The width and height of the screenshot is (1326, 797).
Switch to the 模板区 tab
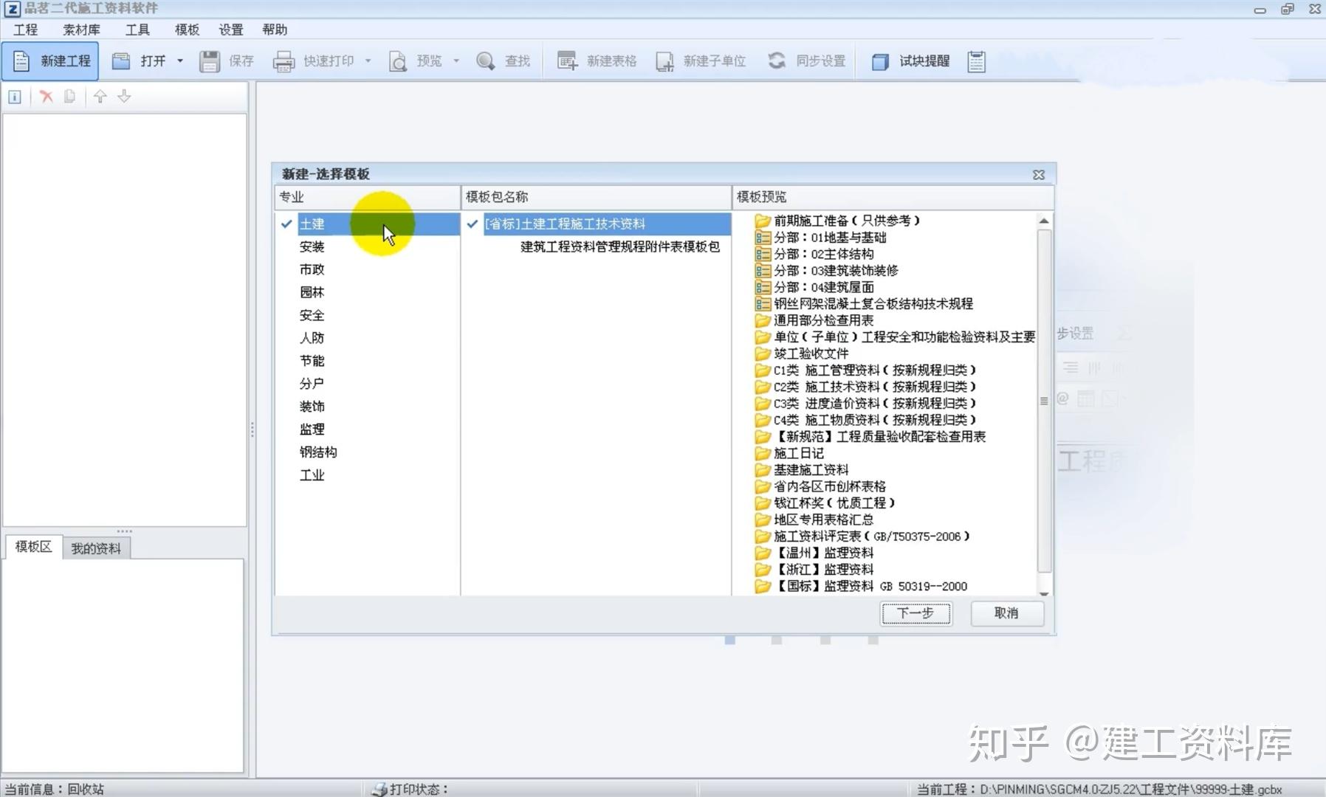[33, 547]
